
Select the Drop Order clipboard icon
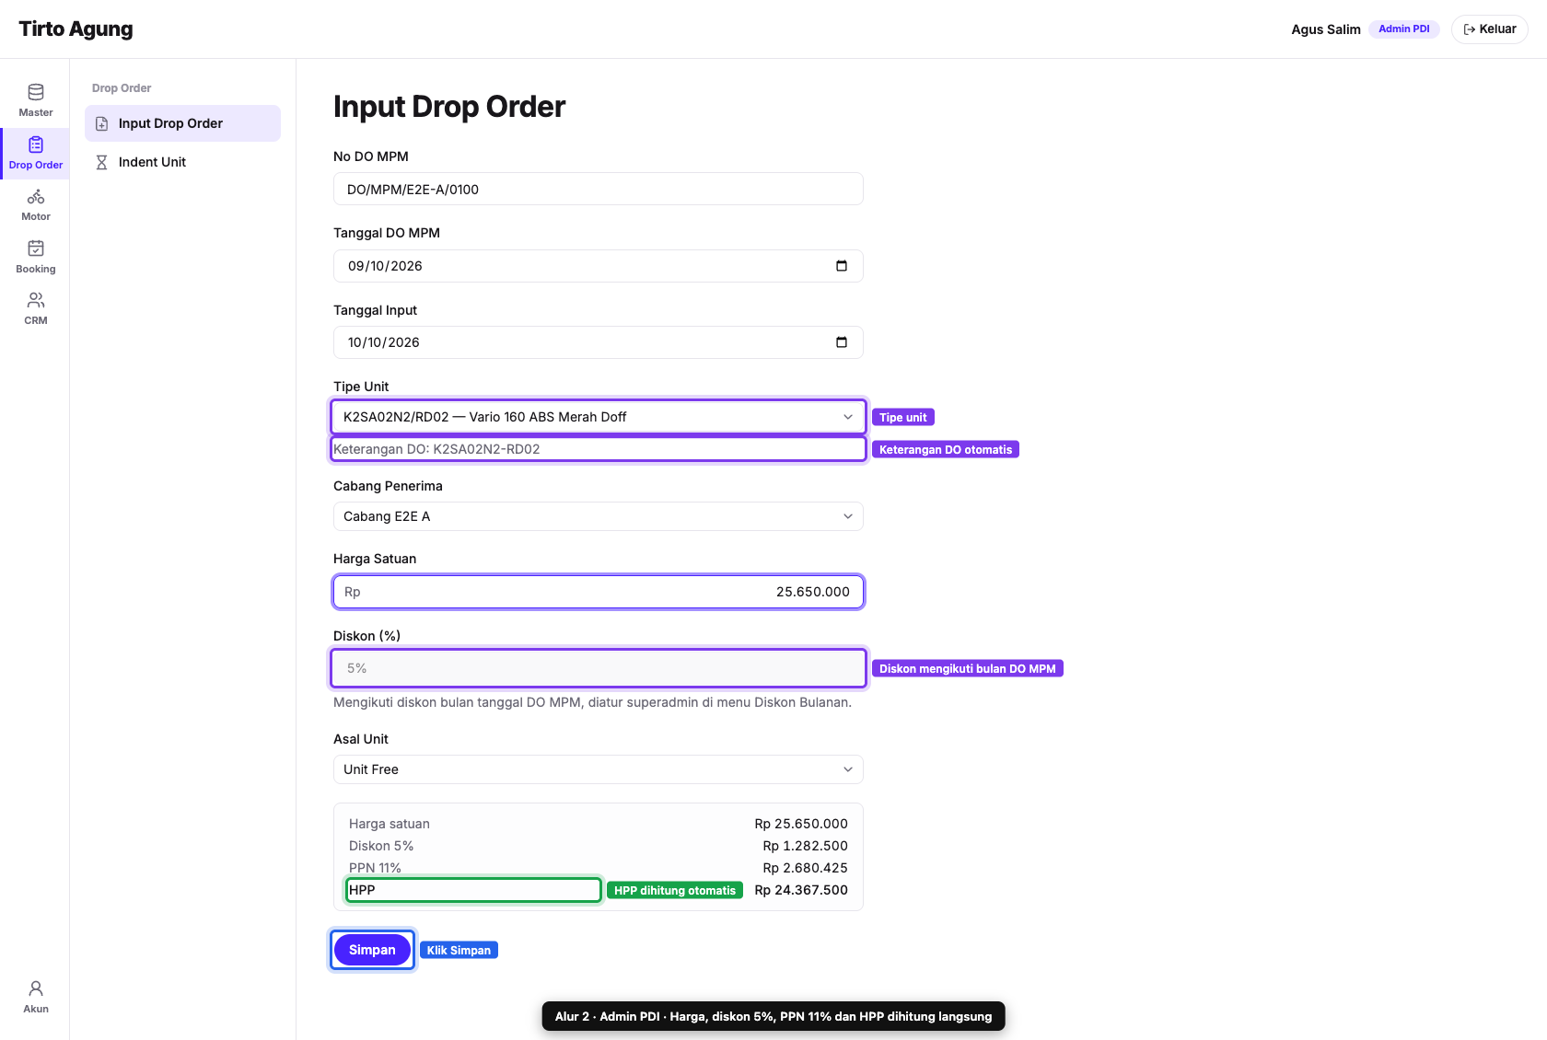[x=36, y=144]
